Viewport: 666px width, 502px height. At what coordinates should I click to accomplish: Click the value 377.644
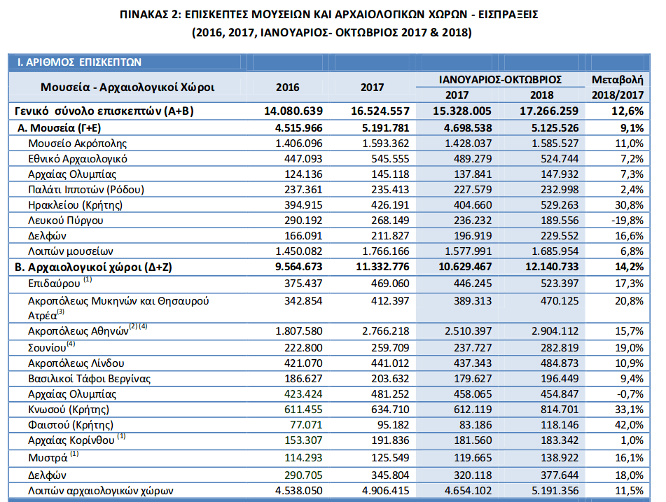[x=560, y=475]
